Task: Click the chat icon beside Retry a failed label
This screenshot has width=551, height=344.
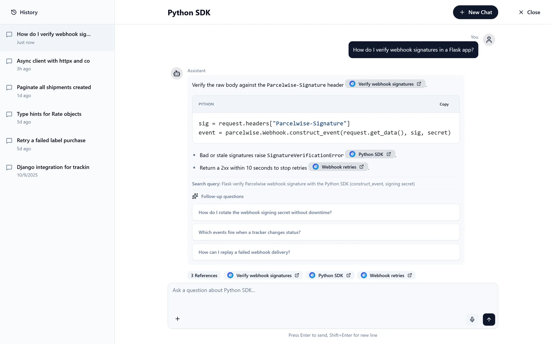Action: (9, 140)
